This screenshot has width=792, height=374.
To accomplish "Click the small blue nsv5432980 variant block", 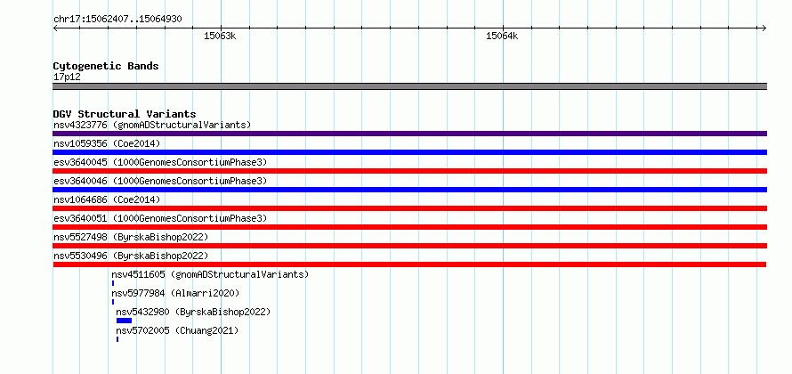I will click(124, 321).
